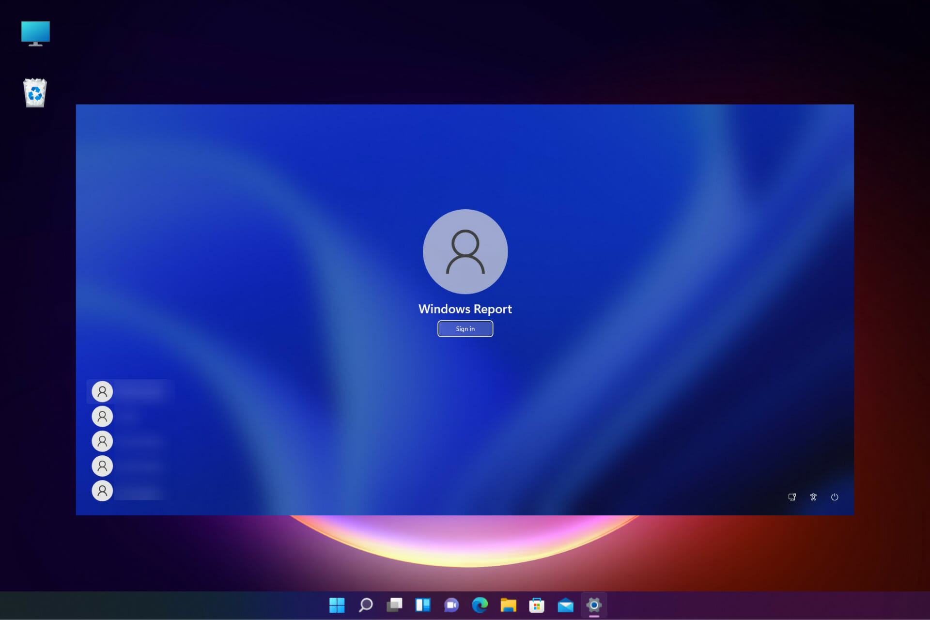Viewport: 930px width, 620px height.
Task: Select the second alternate user account
Action: click(x=102, y=415)
